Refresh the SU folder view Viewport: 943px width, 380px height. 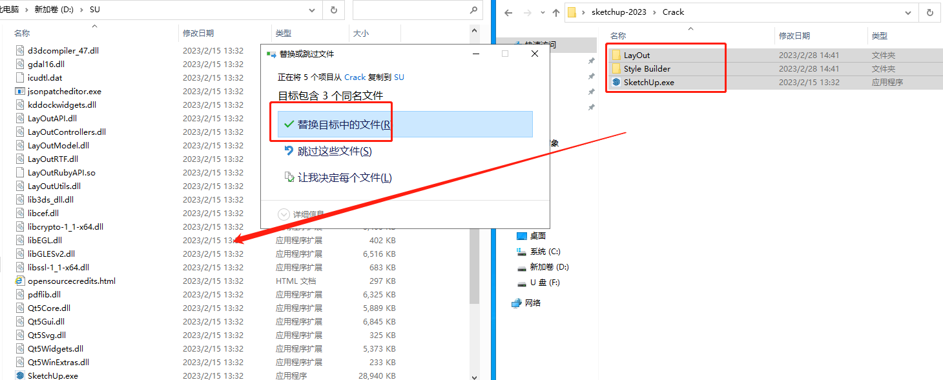(333, 10)
